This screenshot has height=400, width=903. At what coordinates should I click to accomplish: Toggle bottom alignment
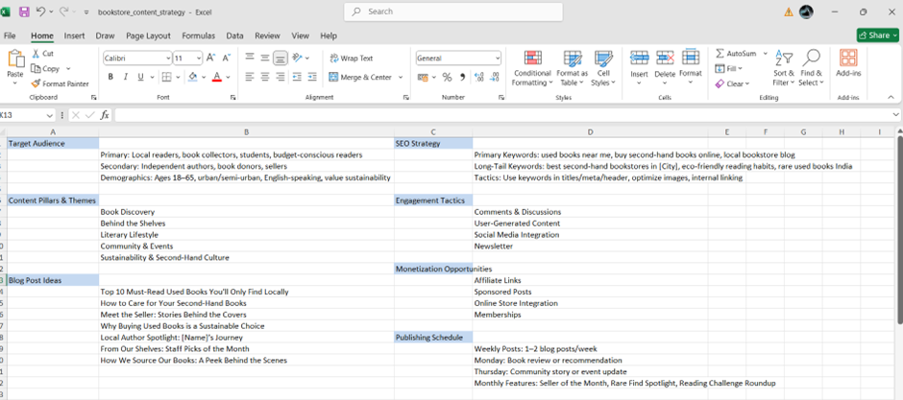[x=281, y=58]
